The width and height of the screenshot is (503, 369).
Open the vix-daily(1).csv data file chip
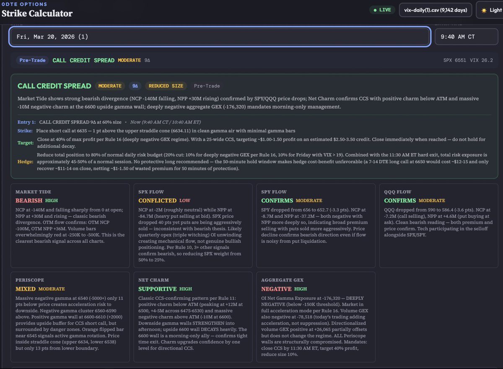[x=435, y=10]
